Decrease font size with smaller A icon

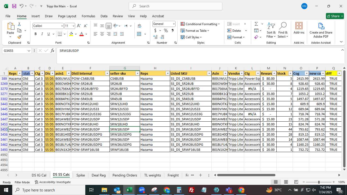coord(85,26)
